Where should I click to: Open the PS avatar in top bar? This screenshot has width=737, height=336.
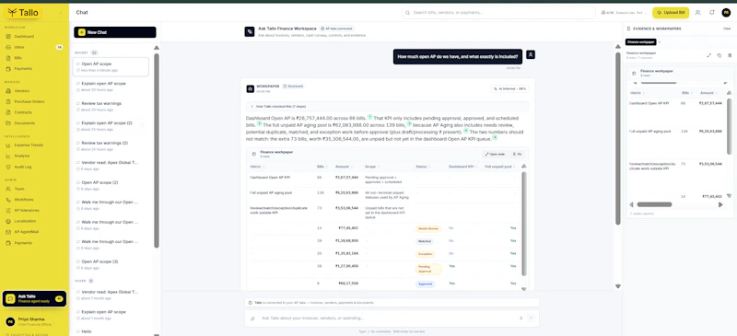[726, 13]
